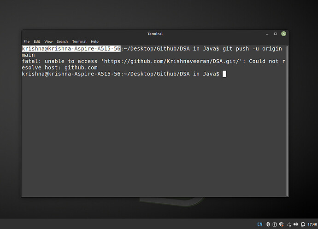The height and width of the screenshot is (229, 318).
Task: Open the Help menu
Action: click(94, 41)
